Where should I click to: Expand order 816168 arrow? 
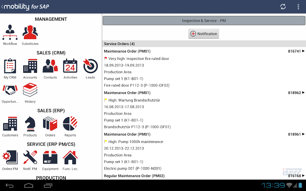[303, 175]
